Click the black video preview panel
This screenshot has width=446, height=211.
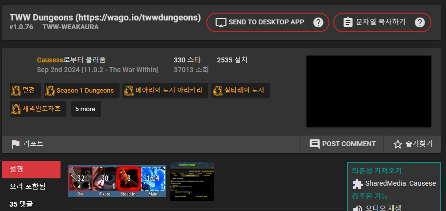[368, 91]
